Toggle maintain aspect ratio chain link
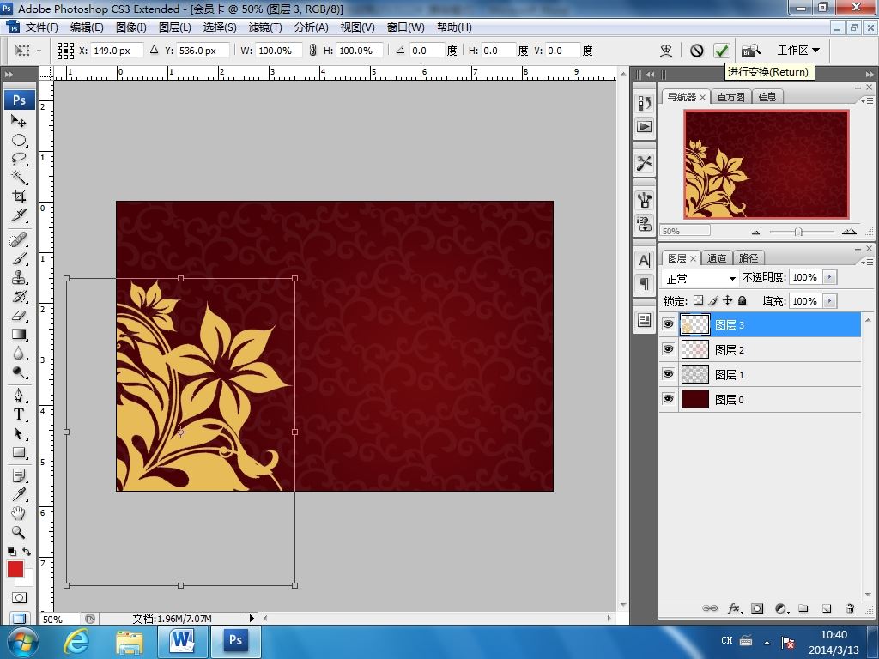This screenshot has width=879, height=659. click(312, 51)
